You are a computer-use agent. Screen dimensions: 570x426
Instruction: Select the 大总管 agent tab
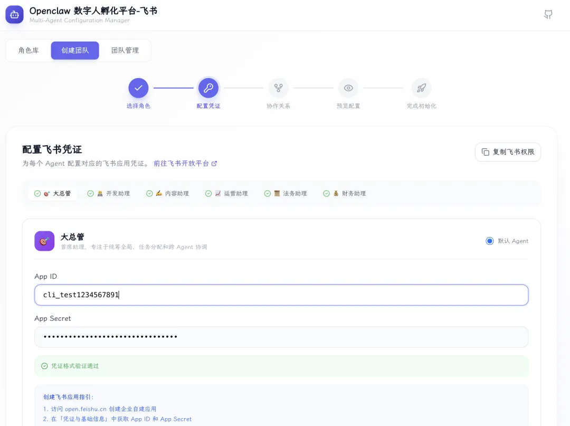point(53,193)
